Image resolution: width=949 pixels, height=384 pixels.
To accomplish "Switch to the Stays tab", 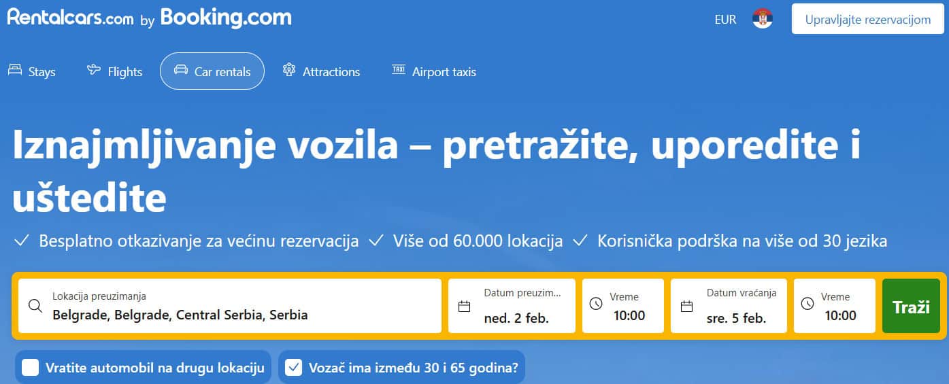I will 32,71.
